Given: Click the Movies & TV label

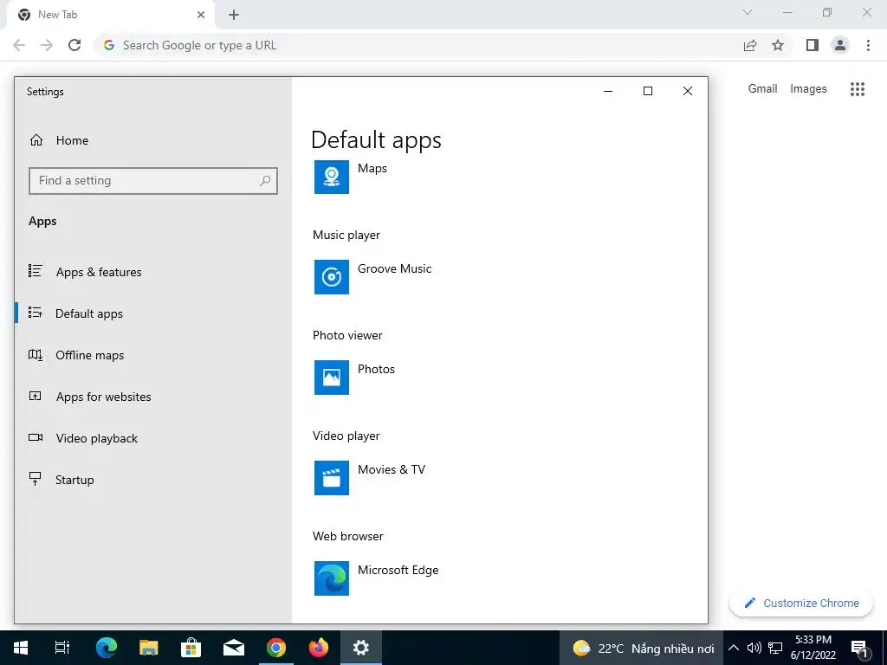Looking at the screenshot, I should pyautogui.click(x=391, y=469).
